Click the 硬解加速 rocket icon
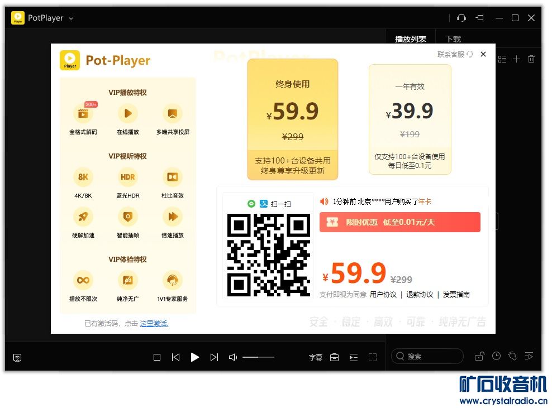This screenshot has height=408, width=552. [x=83, y=217]
